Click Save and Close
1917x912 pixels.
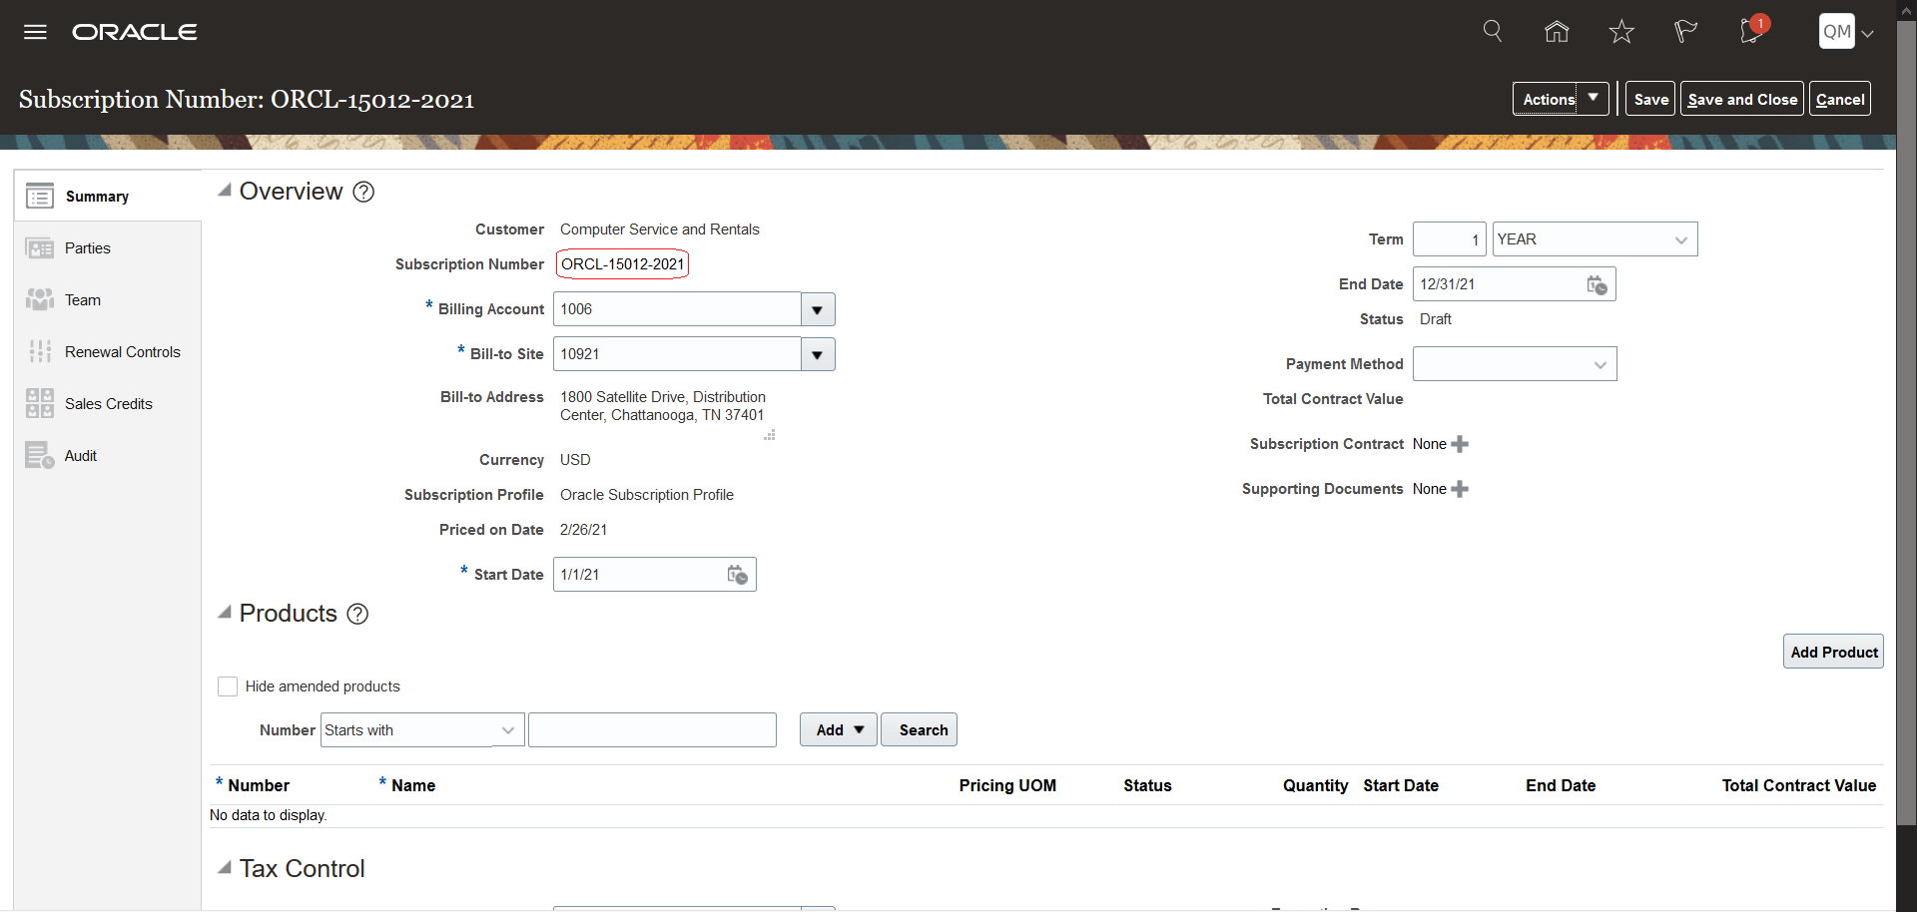[x=1742, y=99]
